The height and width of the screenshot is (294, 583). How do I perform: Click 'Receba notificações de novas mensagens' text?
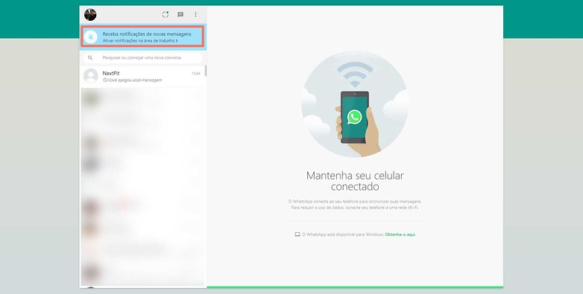click(147, 33)
